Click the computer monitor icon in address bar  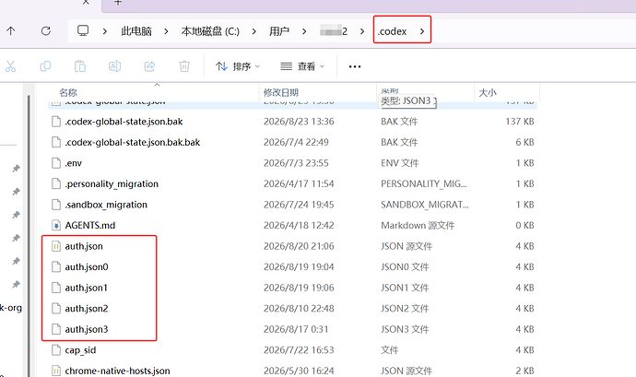[83, 30]
